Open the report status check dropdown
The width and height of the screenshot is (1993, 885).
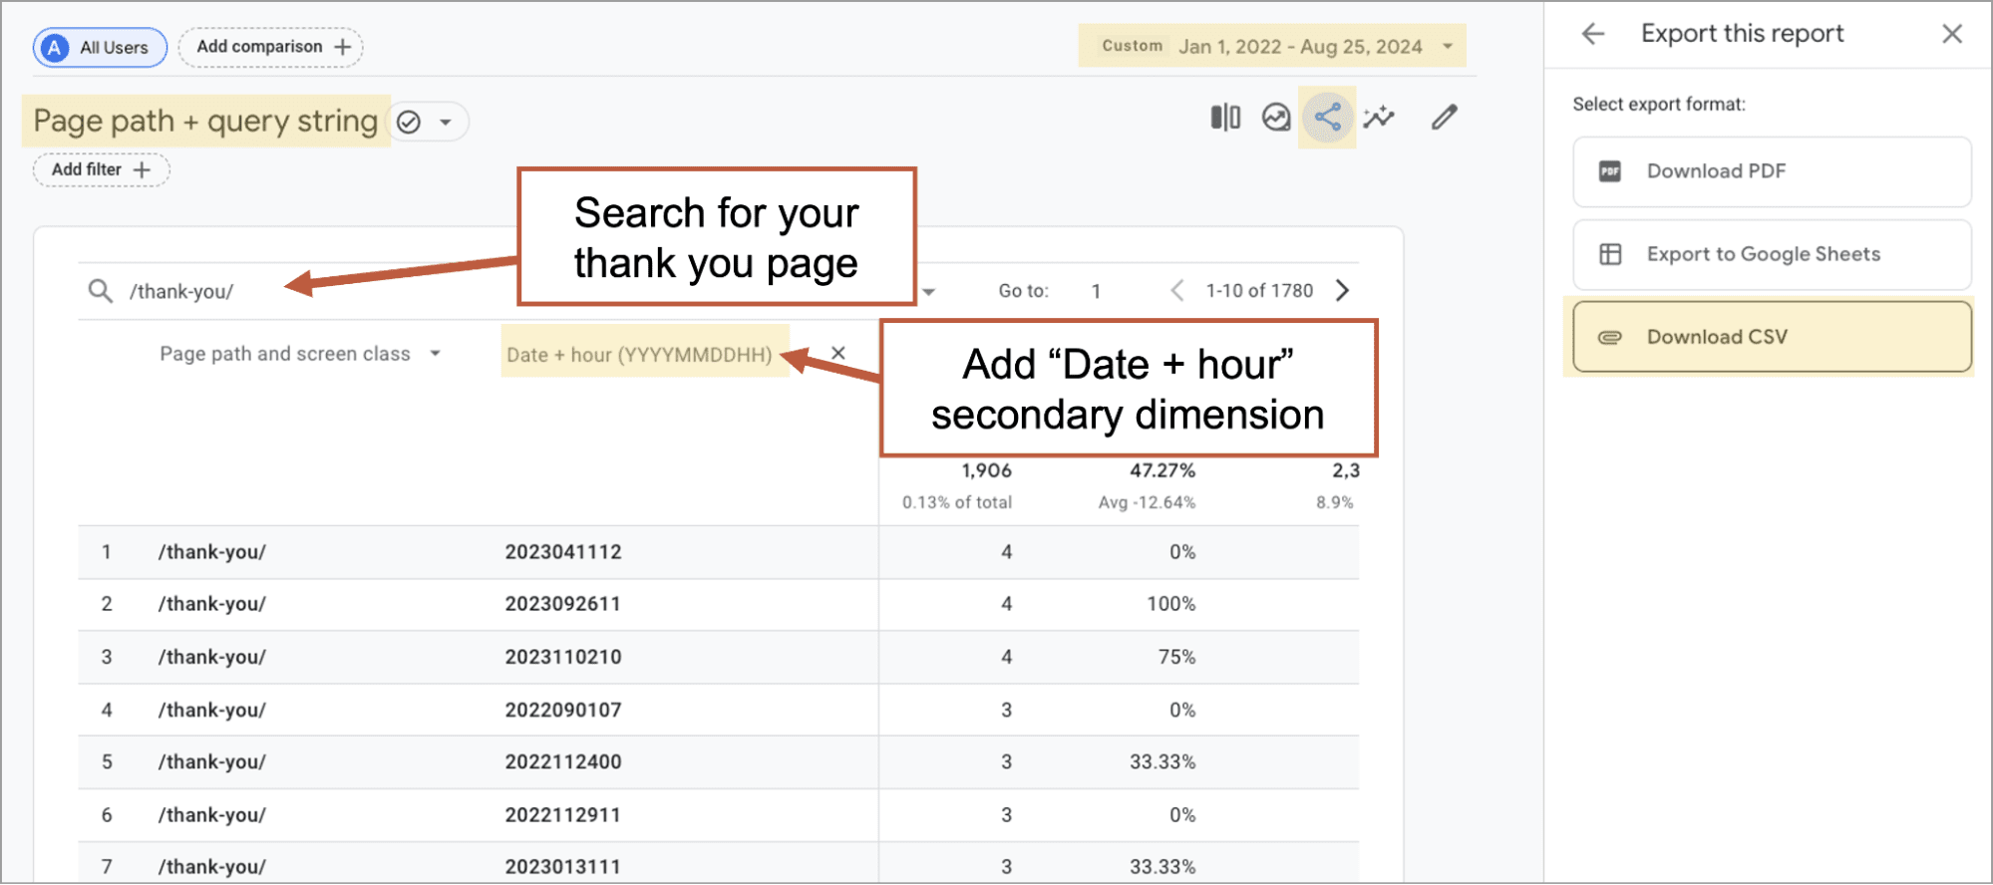point(427,122)
